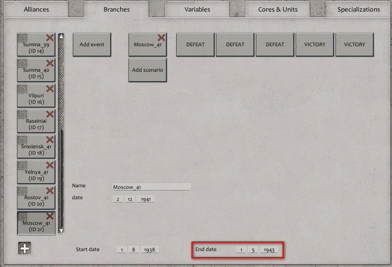Toggle the checkbox on Raseiniai item
This screenshot has width=392, height=267.
[23, 115]
